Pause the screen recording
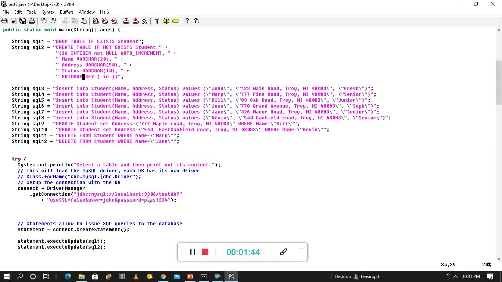The width and height of the screenshot is (502, 282). [x=192, y=252]
